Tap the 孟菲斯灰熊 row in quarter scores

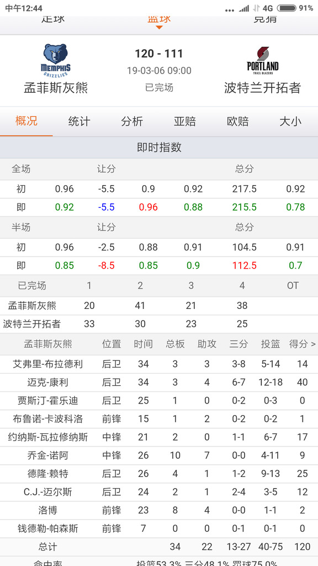coord(159,306)
